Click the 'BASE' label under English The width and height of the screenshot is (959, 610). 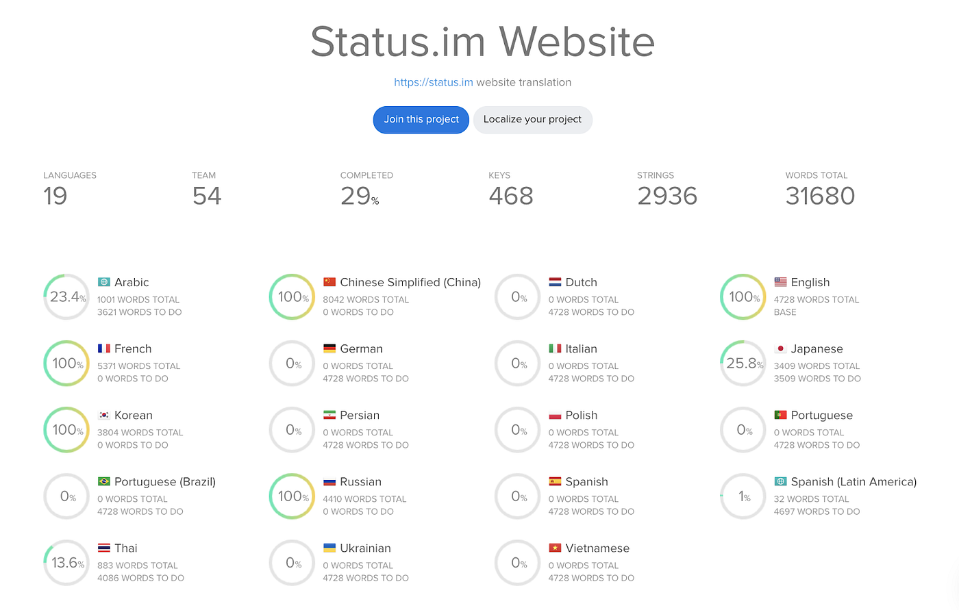[x=785, y=312]
